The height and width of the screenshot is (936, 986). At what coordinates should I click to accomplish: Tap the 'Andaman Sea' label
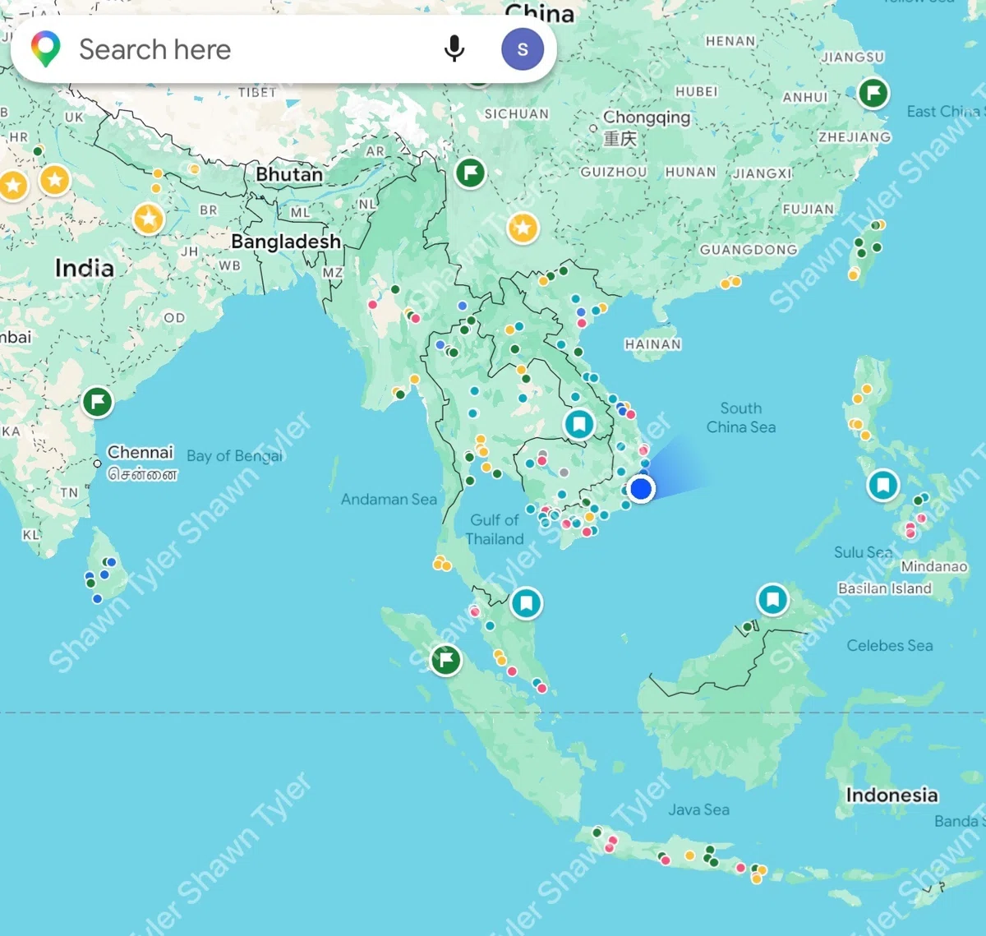tap(389, 499)
